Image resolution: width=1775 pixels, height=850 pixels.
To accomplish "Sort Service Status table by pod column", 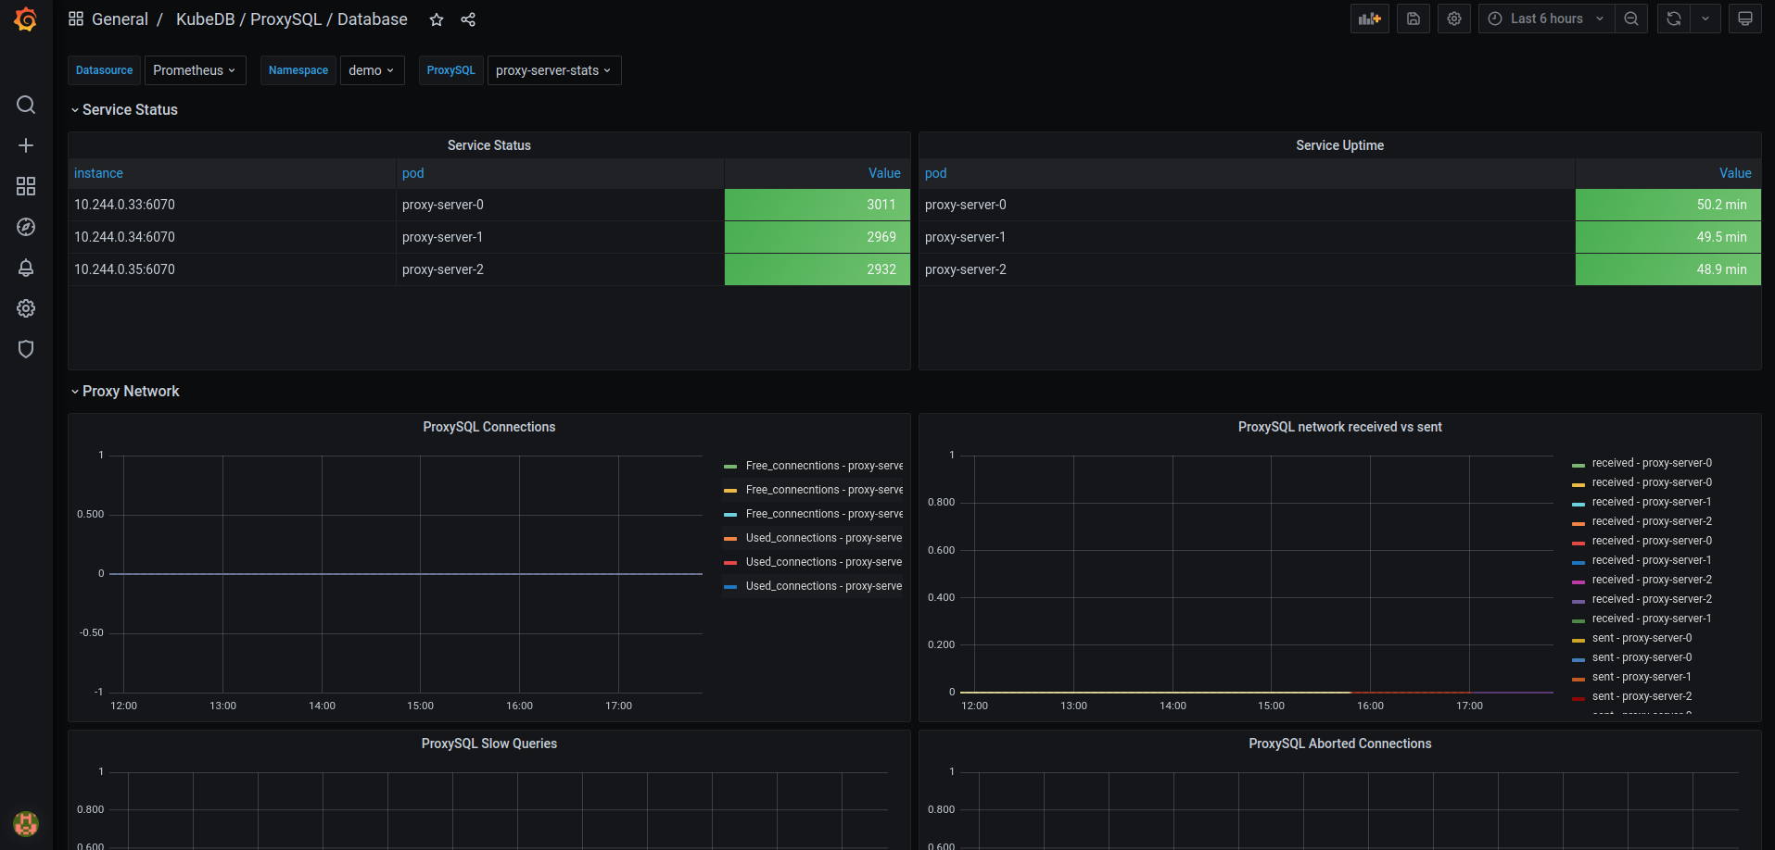I will pos(412,173).
